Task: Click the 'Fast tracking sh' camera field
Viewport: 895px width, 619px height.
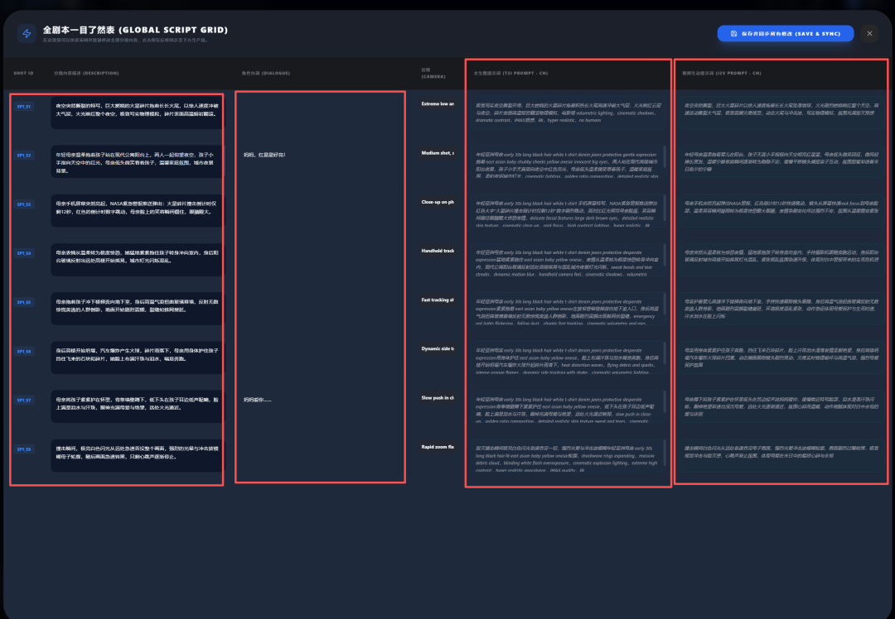Action: (x=438, y=300)
